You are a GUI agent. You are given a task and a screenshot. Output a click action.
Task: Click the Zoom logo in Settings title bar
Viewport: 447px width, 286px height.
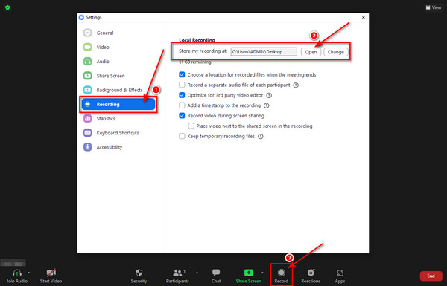tap(81, 17)
